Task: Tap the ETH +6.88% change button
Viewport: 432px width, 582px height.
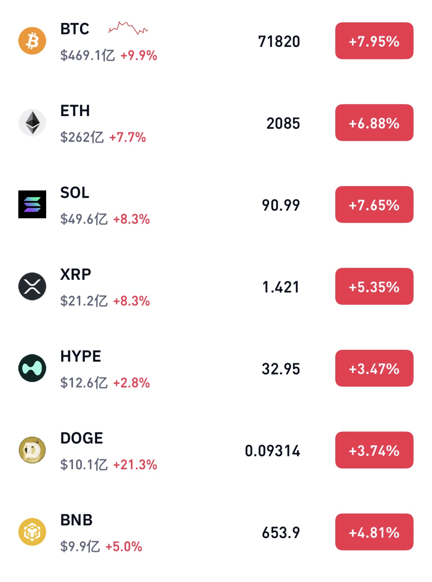Action: click(374, 123)
